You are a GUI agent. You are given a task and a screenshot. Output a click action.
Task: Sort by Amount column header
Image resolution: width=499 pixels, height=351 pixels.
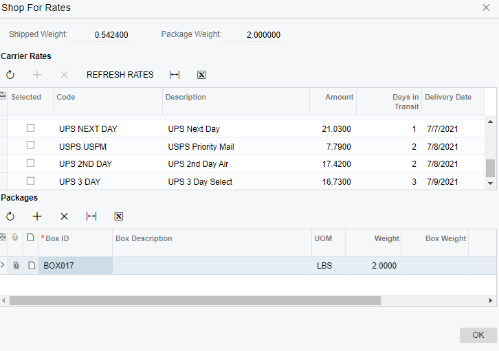click(333, 102)
